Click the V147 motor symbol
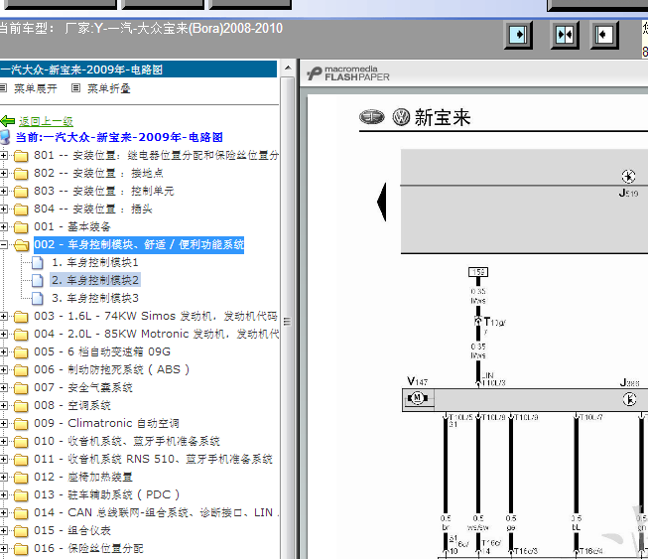The width and height of the screenshot is (648, 559). point(418,398)
